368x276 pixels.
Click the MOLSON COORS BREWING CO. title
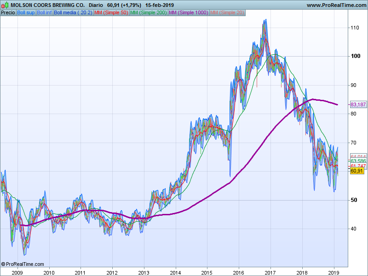[48, 5]
